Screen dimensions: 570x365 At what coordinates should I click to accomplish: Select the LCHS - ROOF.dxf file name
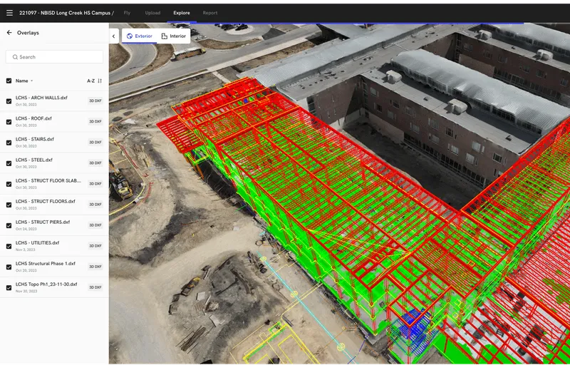(33, 118)
